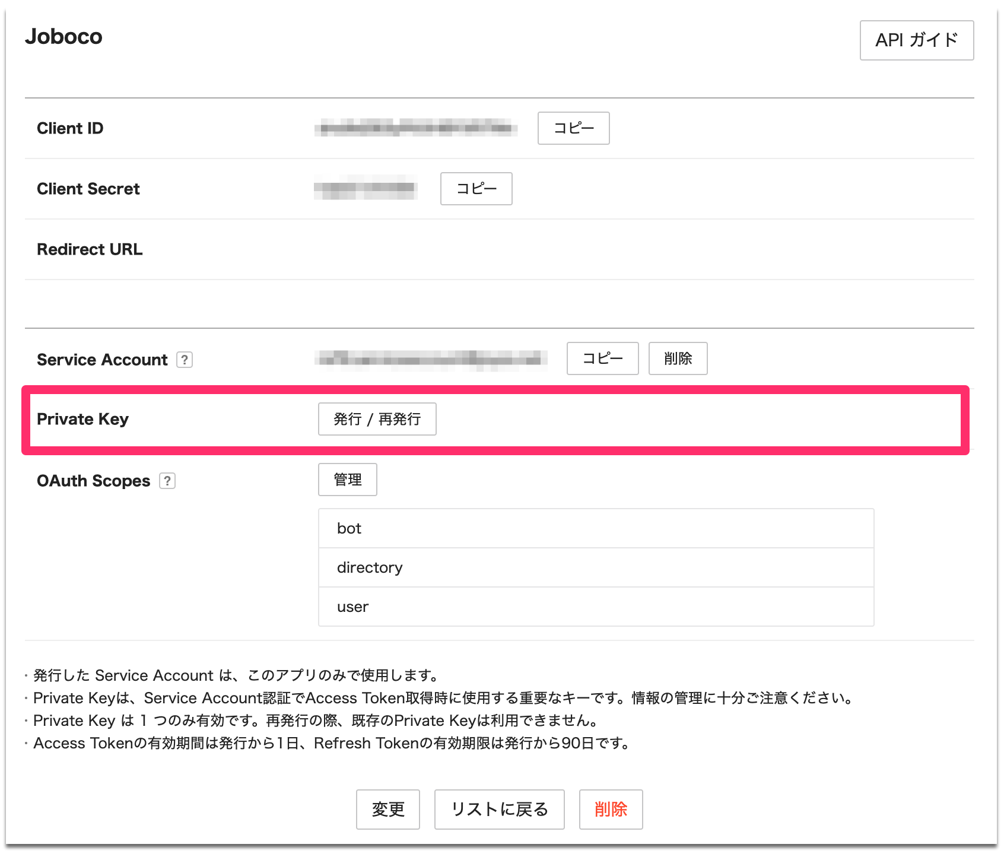
Task: Delete the app using the red 削除 button
Action: pos(610,810)
